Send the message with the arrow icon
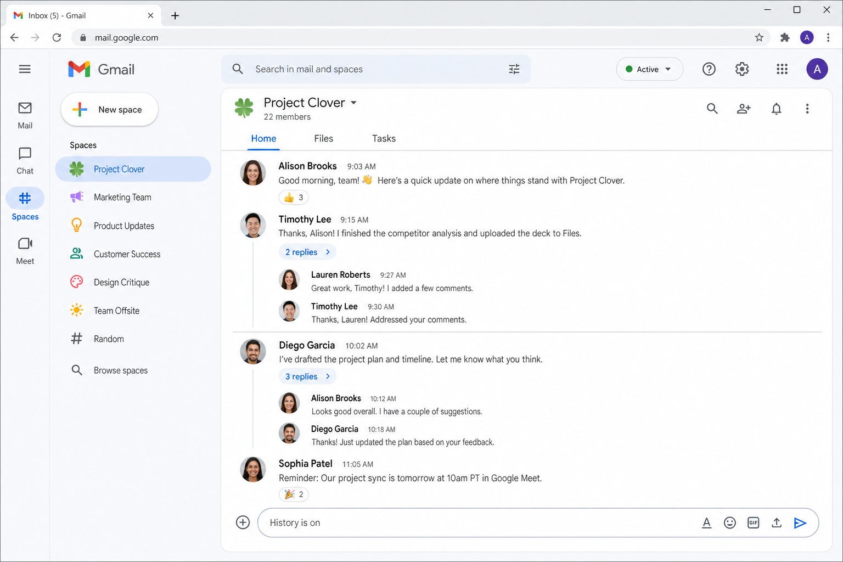 800,523
